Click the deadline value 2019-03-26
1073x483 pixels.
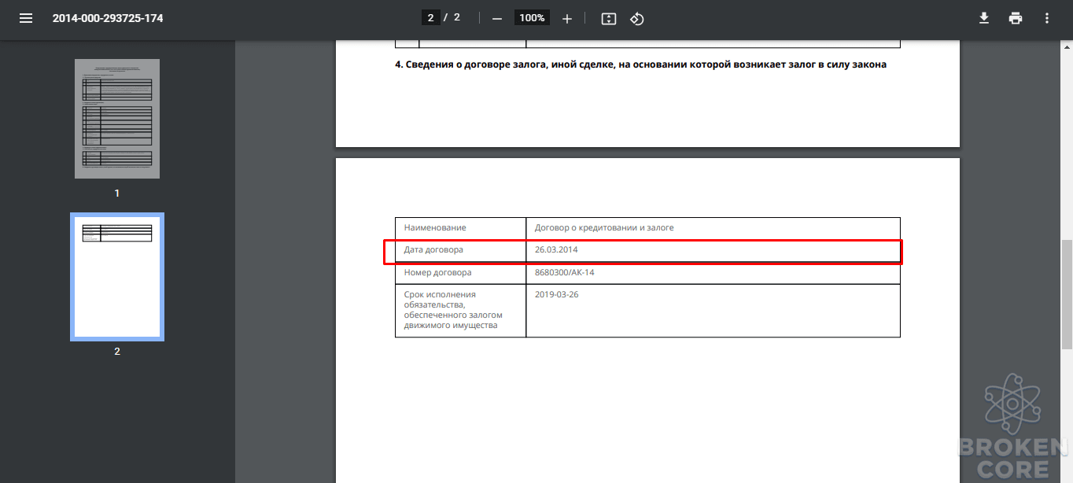(x=556, y=294)
